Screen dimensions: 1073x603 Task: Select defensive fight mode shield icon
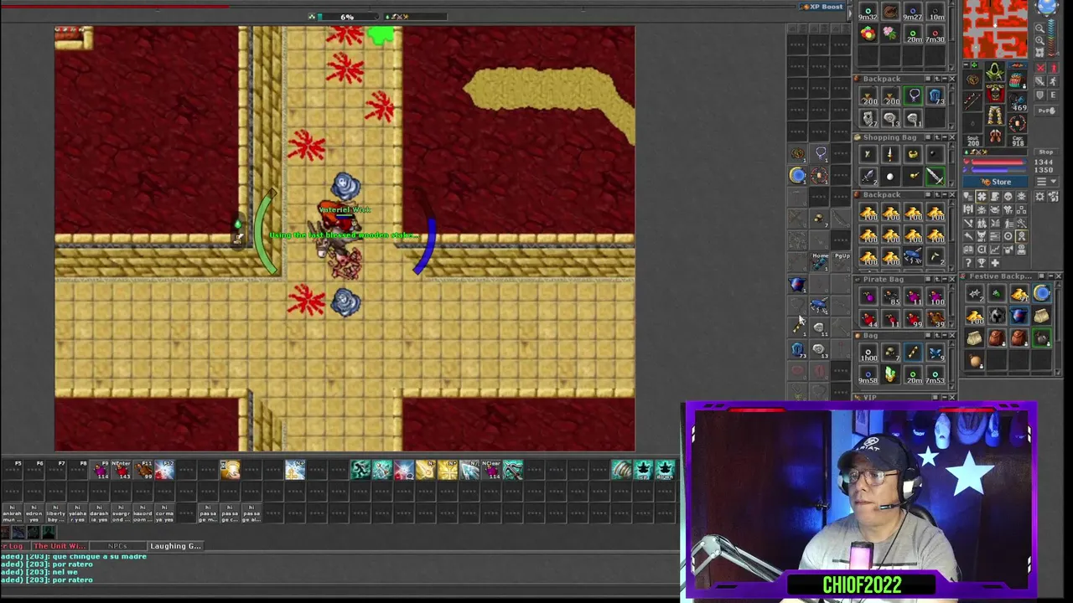[x=1039, y=95]
